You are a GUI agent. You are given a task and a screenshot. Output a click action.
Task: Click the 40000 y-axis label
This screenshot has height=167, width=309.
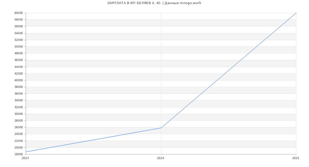tap(19, 80)
